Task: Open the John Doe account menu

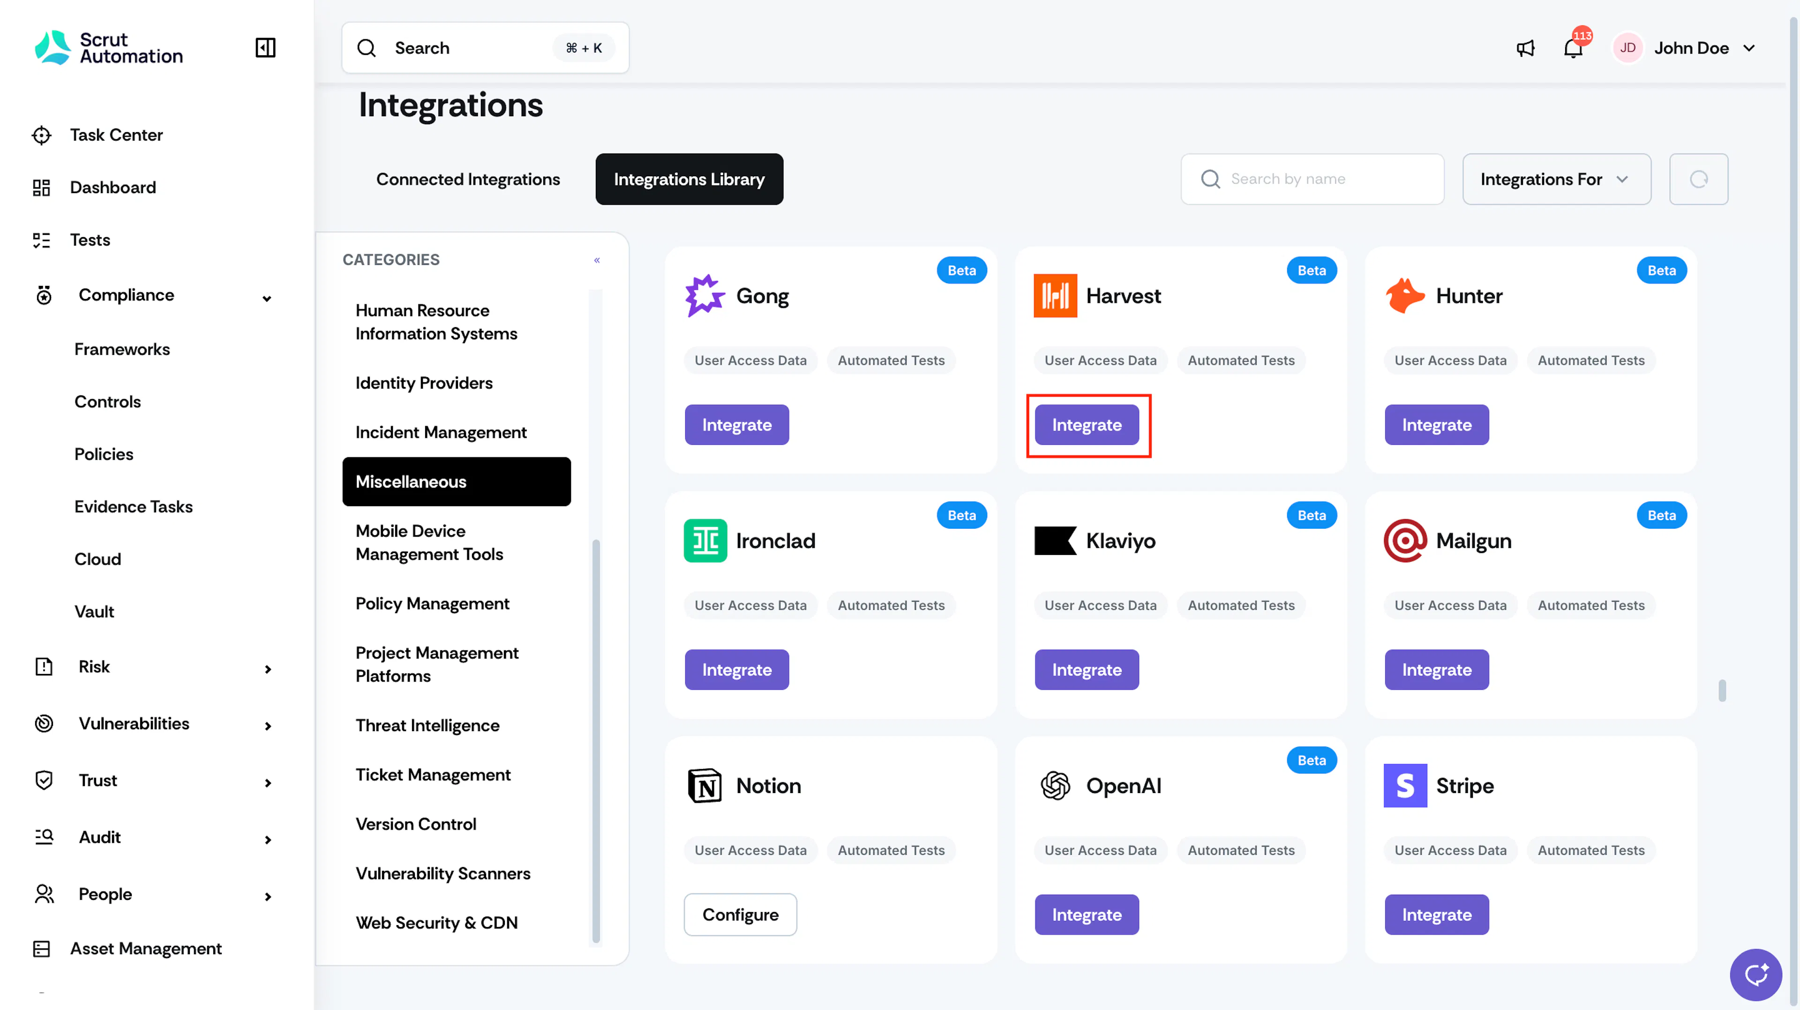Action: click(x=1685, y=48)
